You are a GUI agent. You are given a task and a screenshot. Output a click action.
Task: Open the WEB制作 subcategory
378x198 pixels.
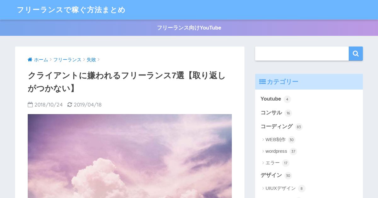(x=276, y=140)
